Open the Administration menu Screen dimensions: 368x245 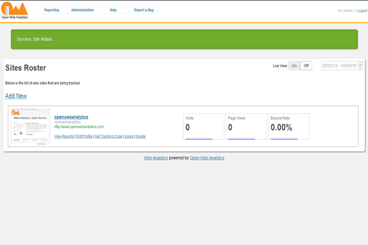pos(82,10)
